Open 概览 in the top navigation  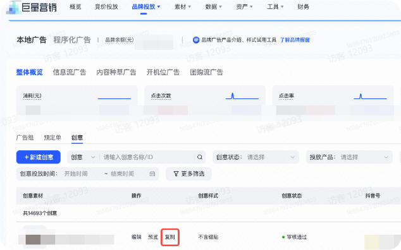(x=75, y=7)
